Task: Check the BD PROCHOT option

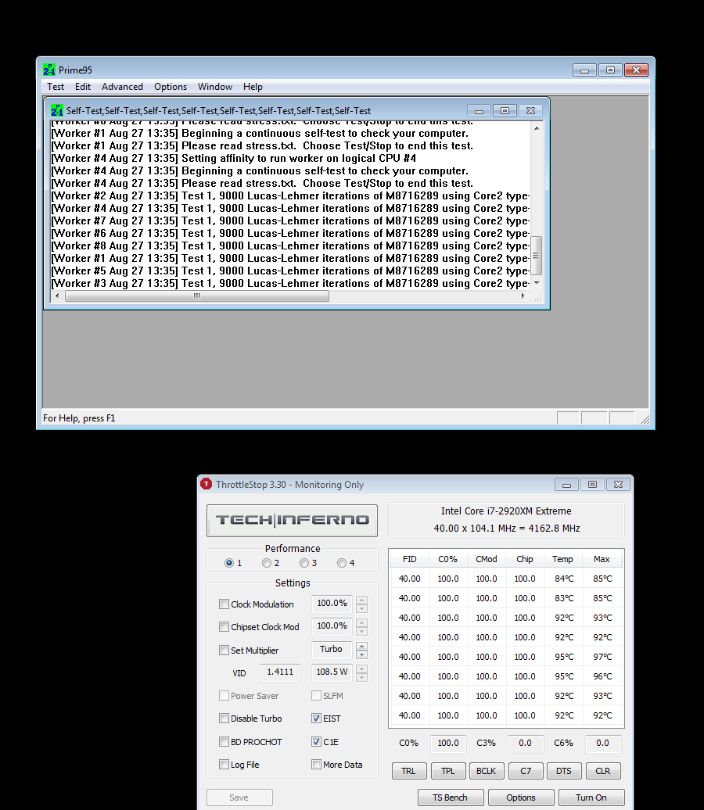Action: pos(224,742)
